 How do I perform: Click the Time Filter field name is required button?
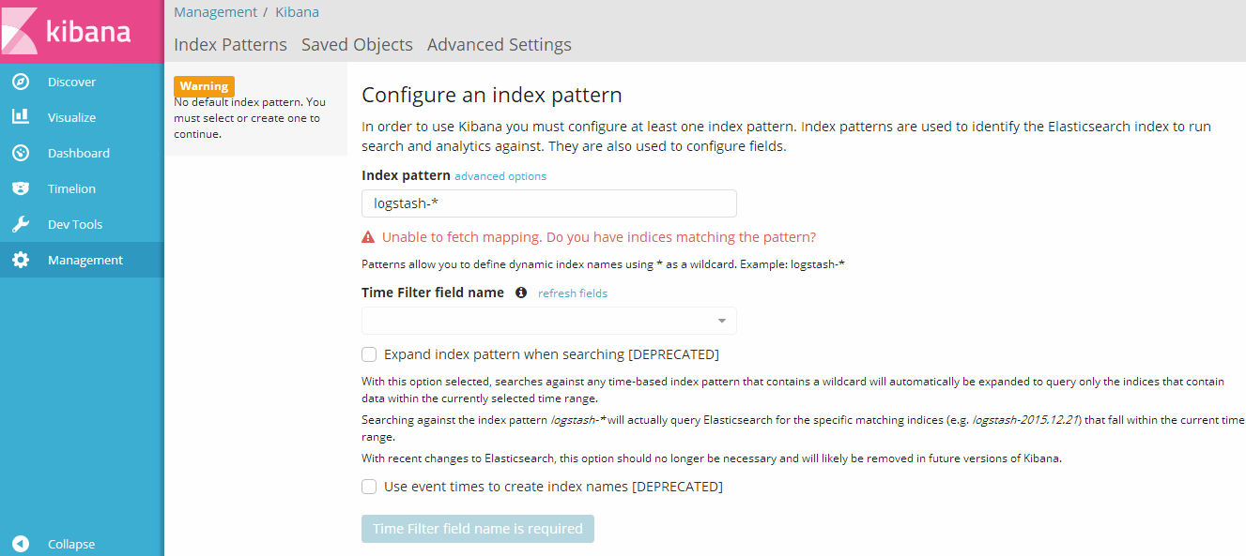(x=478, y=529)
